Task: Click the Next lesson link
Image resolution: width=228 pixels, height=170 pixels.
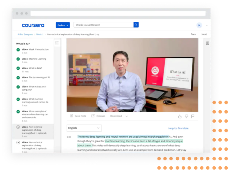Action: point(204,34)
